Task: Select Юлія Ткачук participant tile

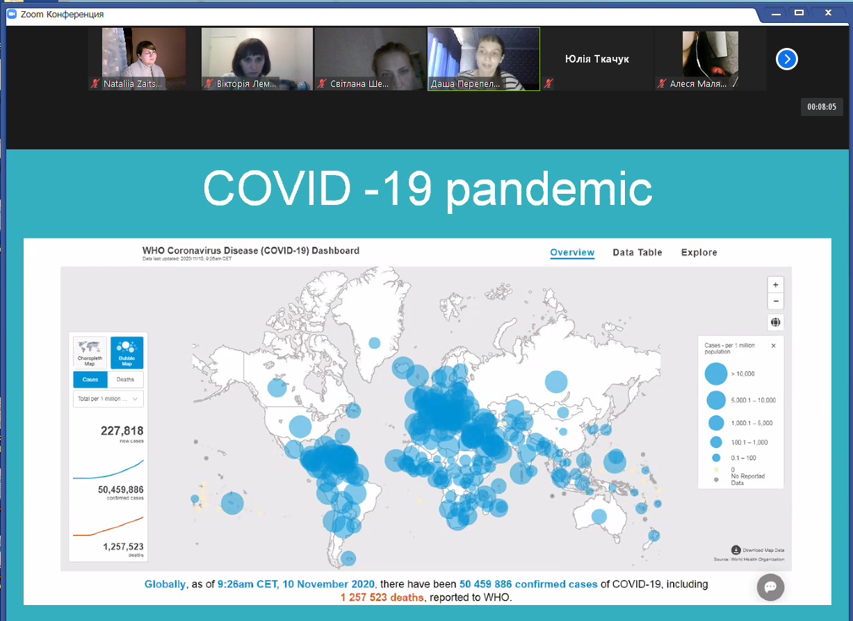Action: tap(597, 59)
